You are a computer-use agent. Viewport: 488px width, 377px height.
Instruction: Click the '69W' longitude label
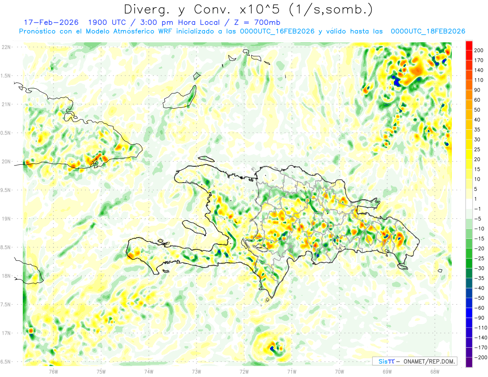[387, 371]
